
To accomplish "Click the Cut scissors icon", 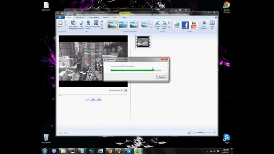I will click(65, 22).
